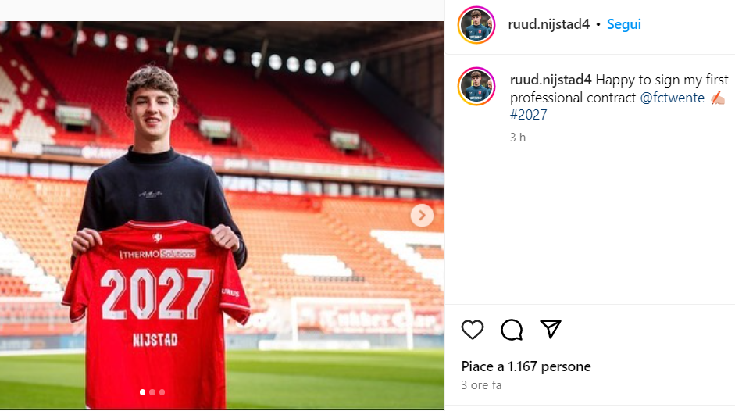This screenshot has height=411, width=735.
Task: Open the story-ring avatar beside the caption
Action: [476, 86]
